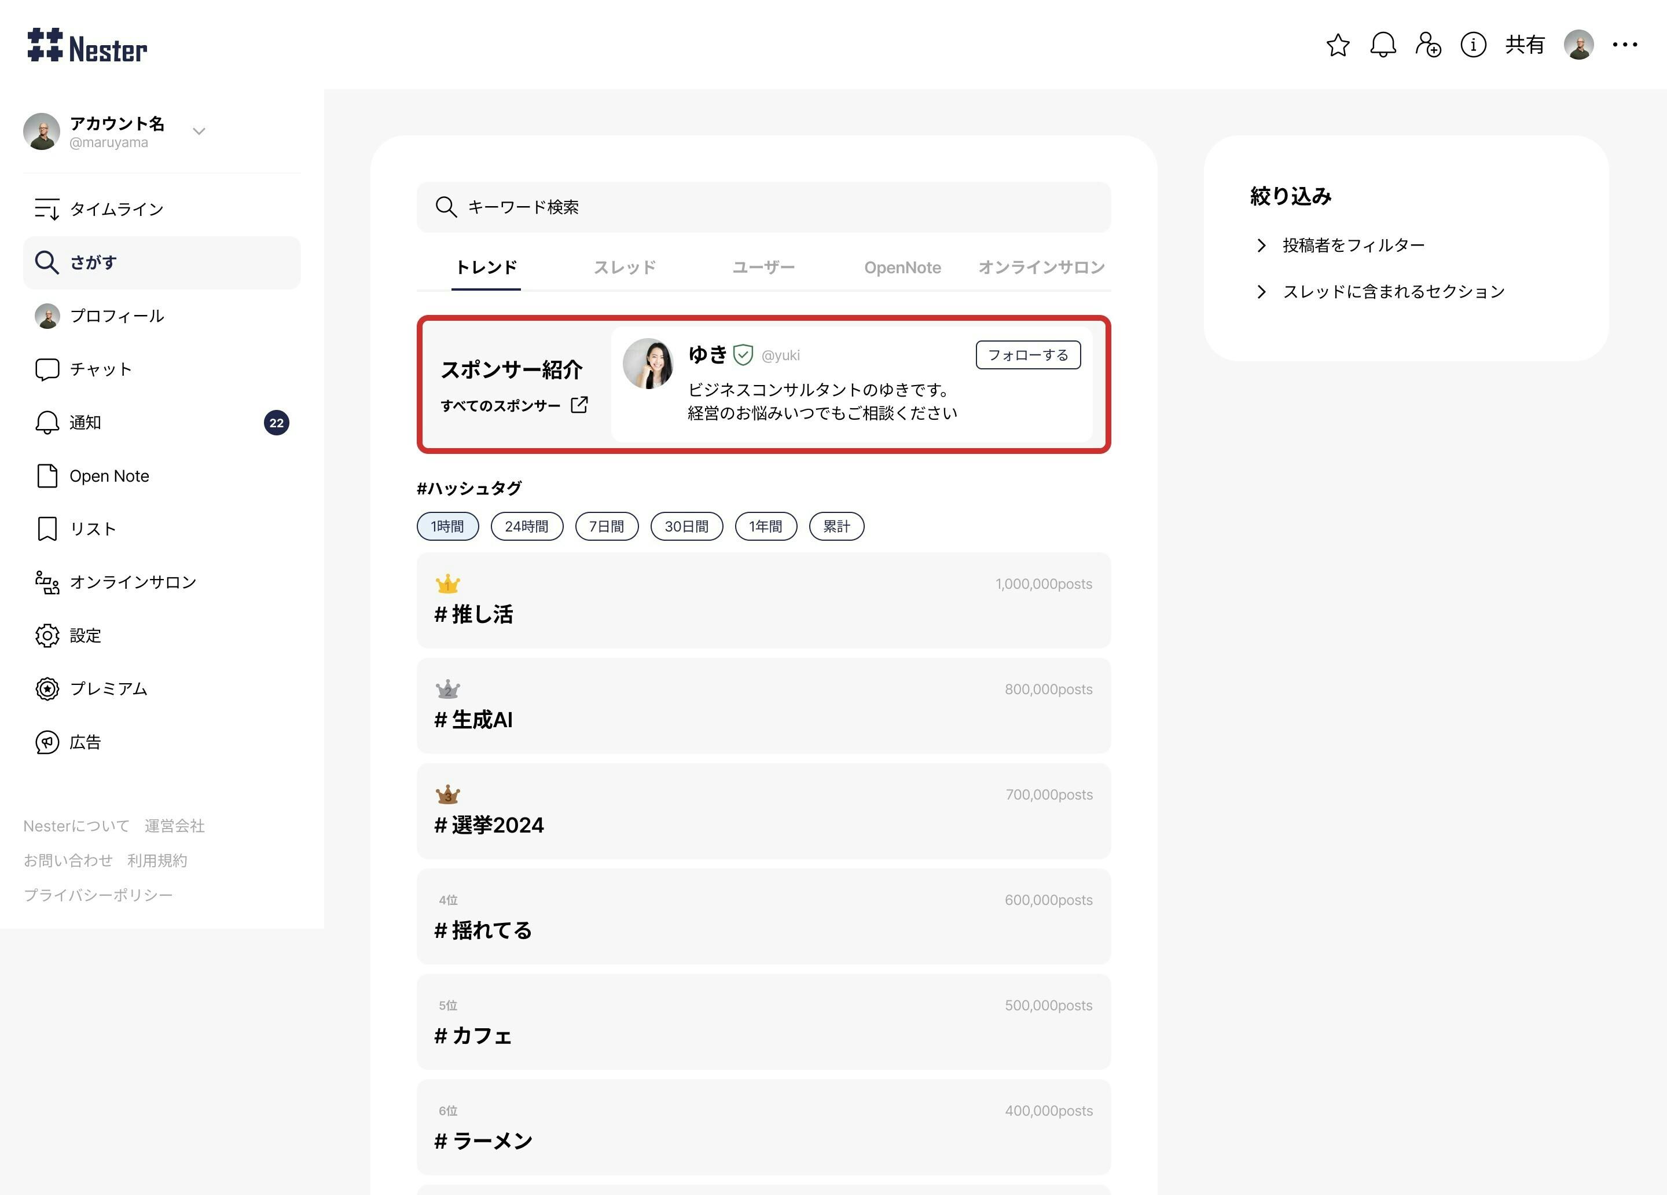Screen dimensions: 1667x1195
Task: Select the 累計 period filter
Action: [836, 526]
